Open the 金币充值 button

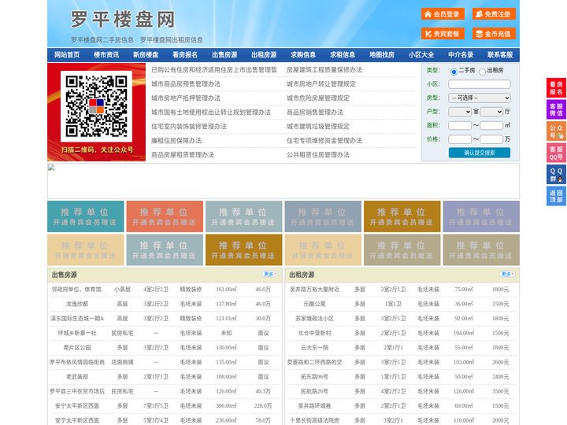tap(494, 34)
